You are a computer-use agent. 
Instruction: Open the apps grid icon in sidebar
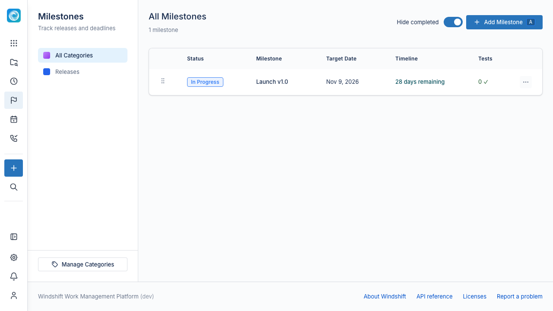point(14,43)
